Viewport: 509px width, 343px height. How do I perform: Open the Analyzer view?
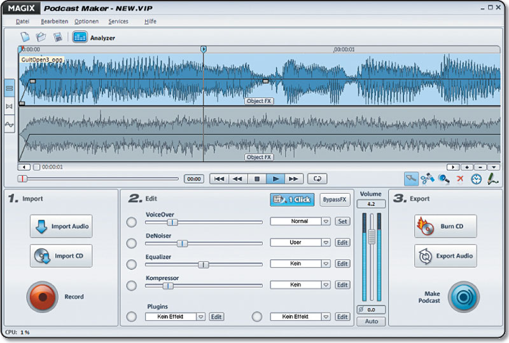pyautogui.click(x=80, y=37)
